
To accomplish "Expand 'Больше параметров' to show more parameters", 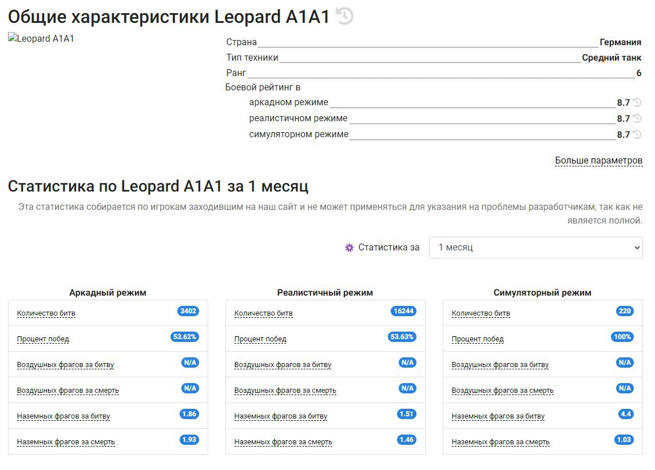I will (598, 161).
